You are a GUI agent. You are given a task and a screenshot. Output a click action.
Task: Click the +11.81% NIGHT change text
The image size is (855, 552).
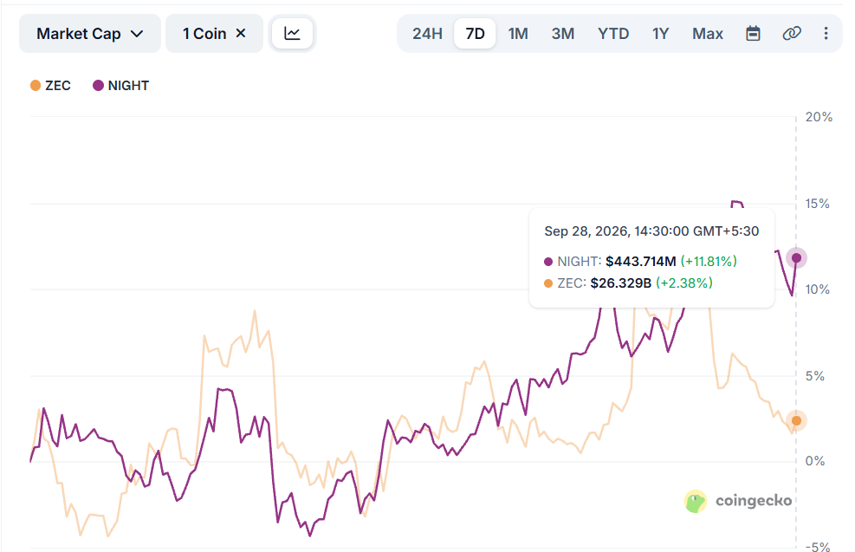coord(709,262)
